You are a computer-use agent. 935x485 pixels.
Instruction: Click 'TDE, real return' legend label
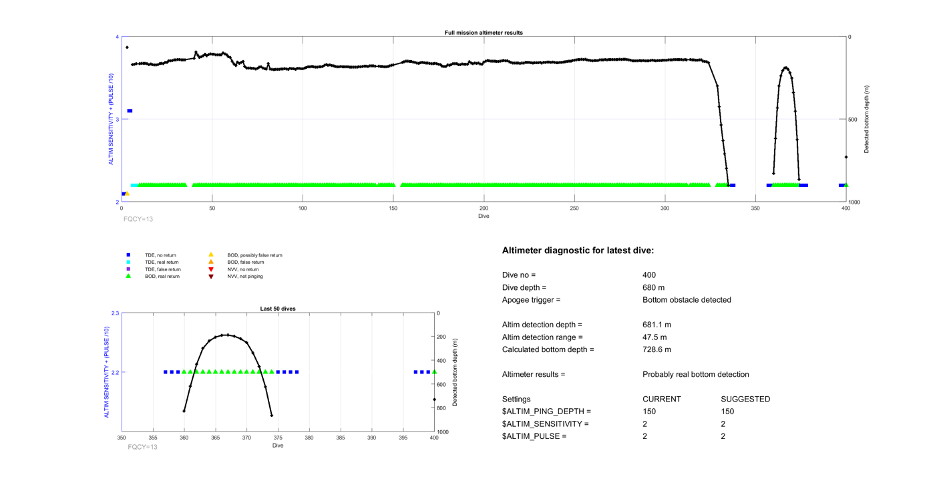tap(162, 263)
